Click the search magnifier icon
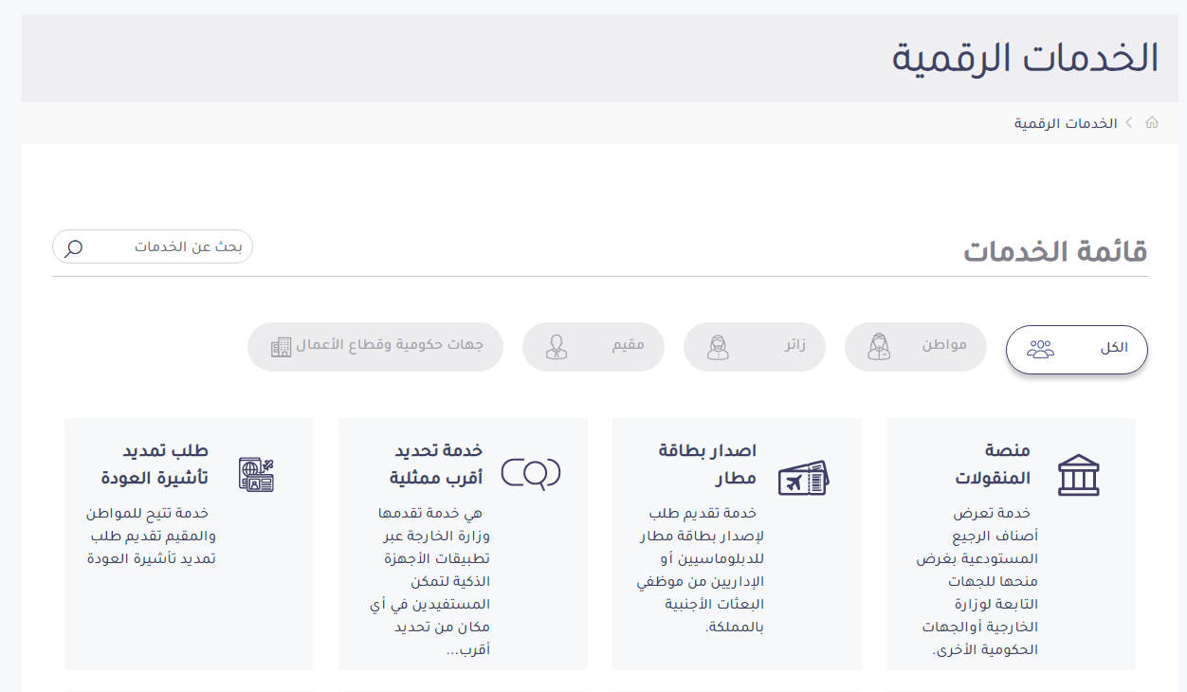This screenshot has height=692, width=1187. [x=73, y=248]
